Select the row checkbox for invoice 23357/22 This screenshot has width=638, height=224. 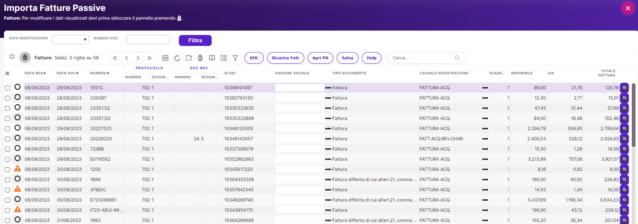pos(8,119)
